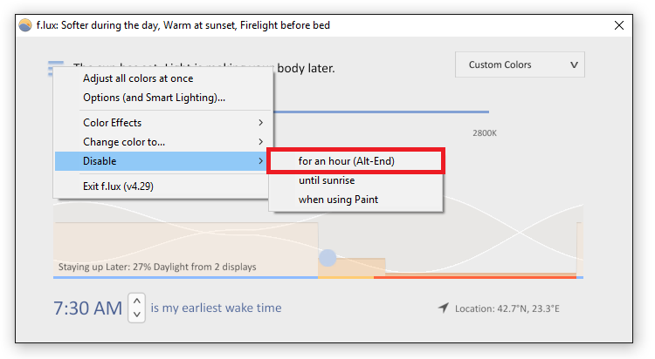Close the f.lux window
Viewport: 655px width, 359px height.
[619, 25]
